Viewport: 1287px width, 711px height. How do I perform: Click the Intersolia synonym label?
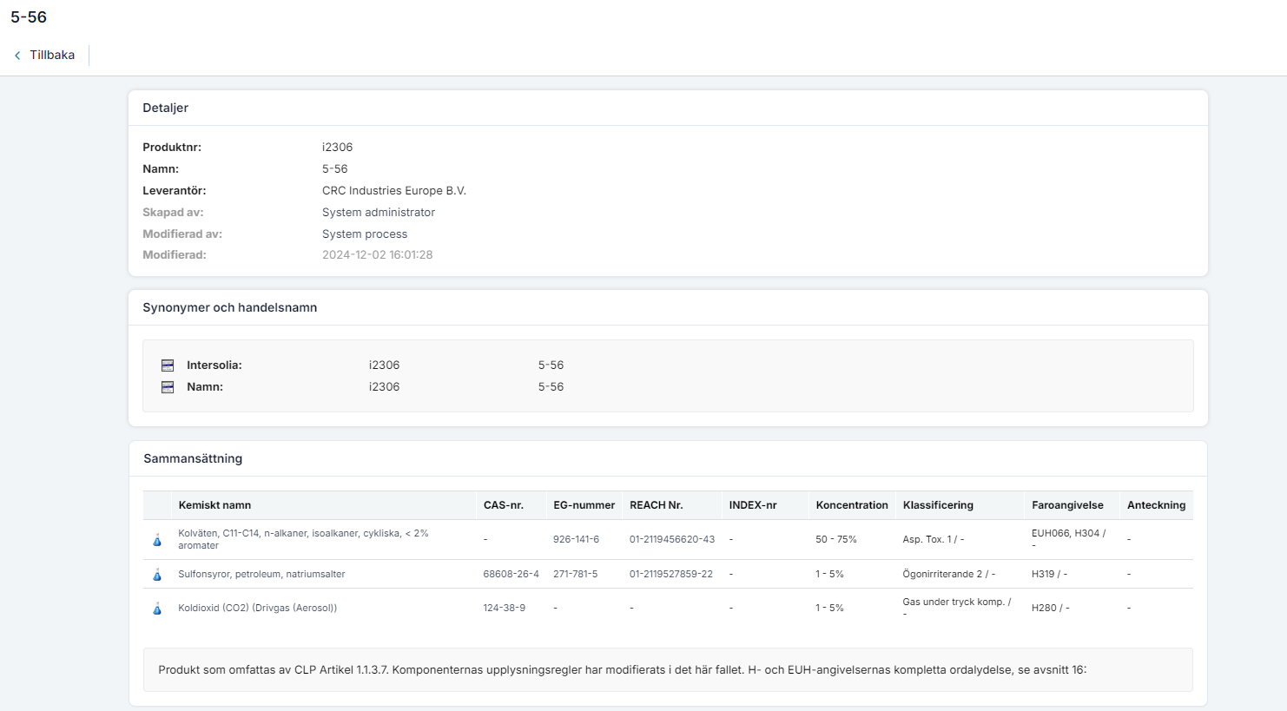coord(214,365)
